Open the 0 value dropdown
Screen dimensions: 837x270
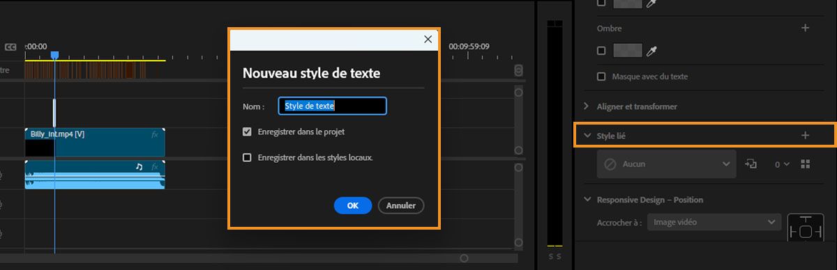pos(781,164)
